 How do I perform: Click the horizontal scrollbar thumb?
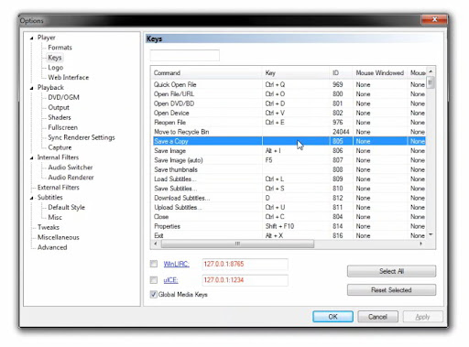click(237, 244)
